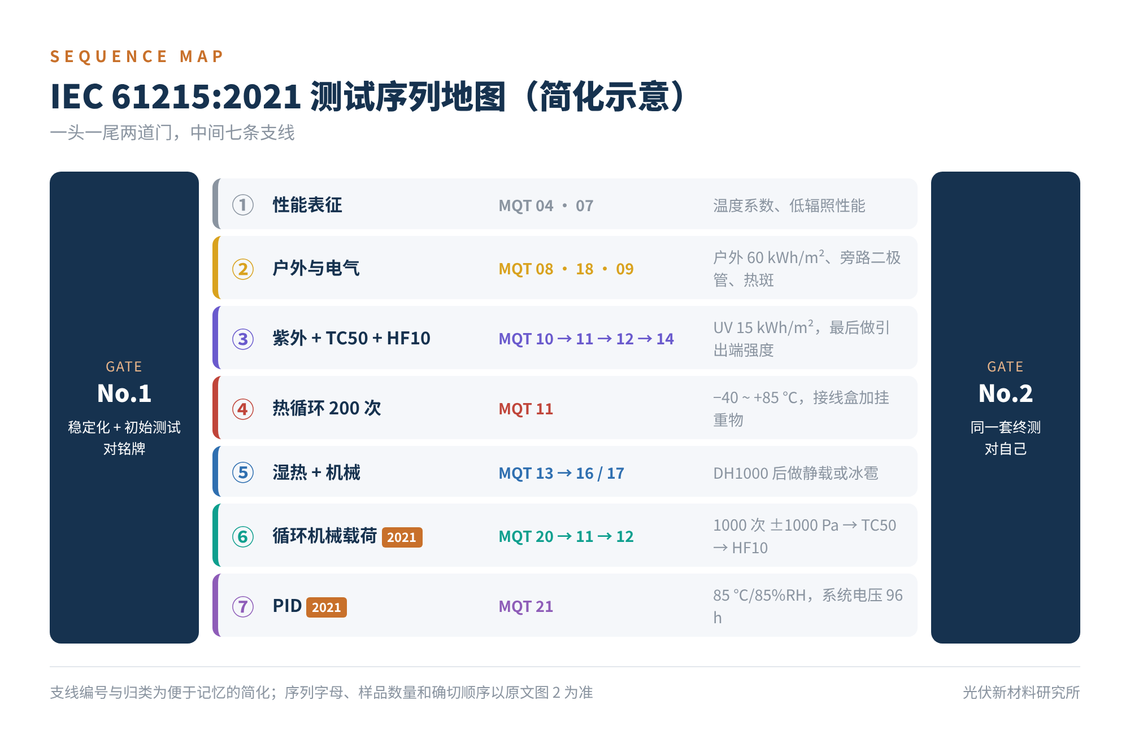Viewport: 1130px width, 735px height.
Task: Click the circled number 4 icon
Action: 243,409
